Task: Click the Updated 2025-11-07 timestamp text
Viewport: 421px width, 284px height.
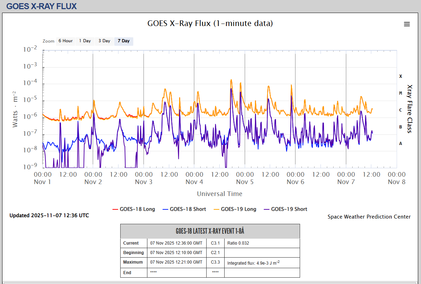Action: coord(49,215)
